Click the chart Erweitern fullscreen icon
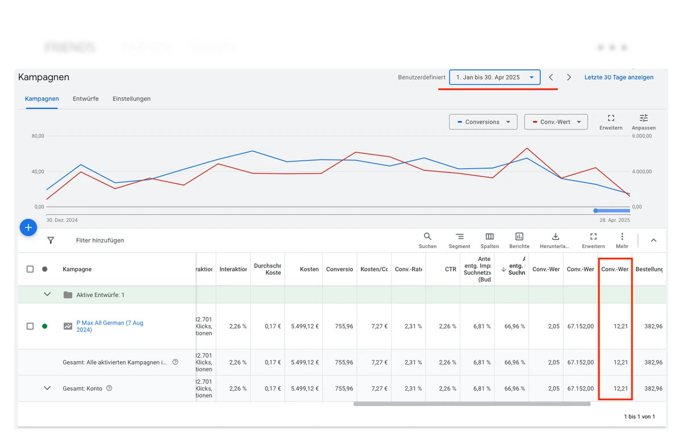Image resolution: width=682 pixels, height=440 pixels. [x=611, y=118]
